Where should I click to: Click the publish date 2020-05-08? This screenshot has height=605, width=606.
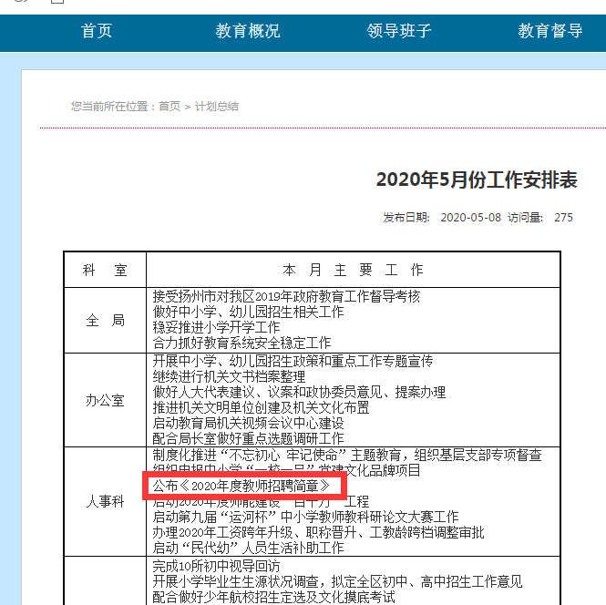click(470, 218)
